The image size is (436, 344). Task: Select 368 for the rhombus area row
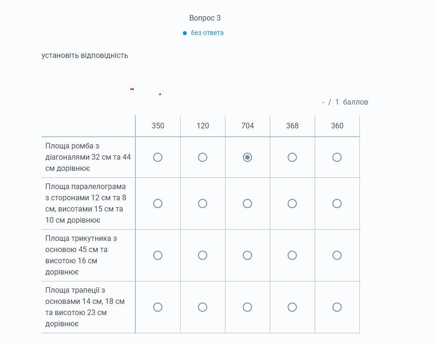(292, 157)
